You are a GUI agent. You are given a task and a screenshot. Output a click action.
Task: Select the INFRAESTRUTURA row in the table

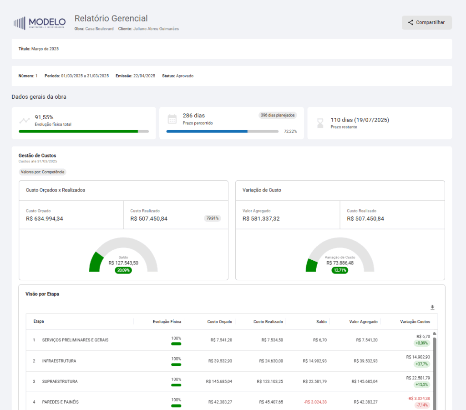(59, 361)
